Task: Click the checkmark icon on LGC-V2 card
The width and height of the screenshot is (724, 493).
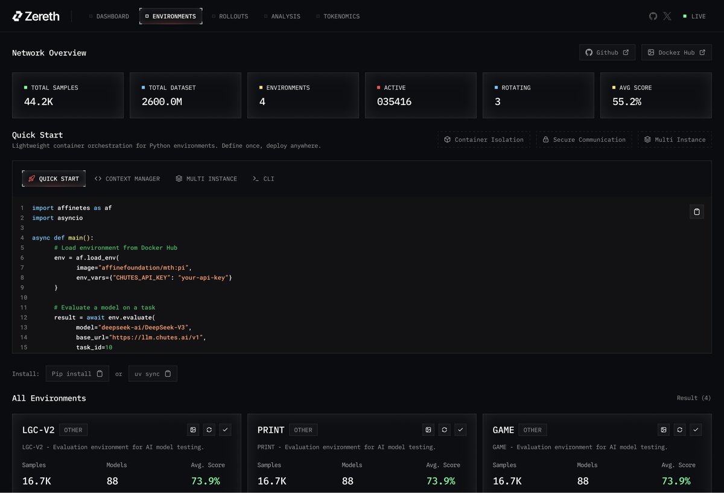Action: click(225, 430)
